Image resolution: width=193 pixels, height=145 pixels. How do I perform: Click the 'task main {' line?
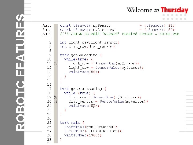tap(72, 122)
